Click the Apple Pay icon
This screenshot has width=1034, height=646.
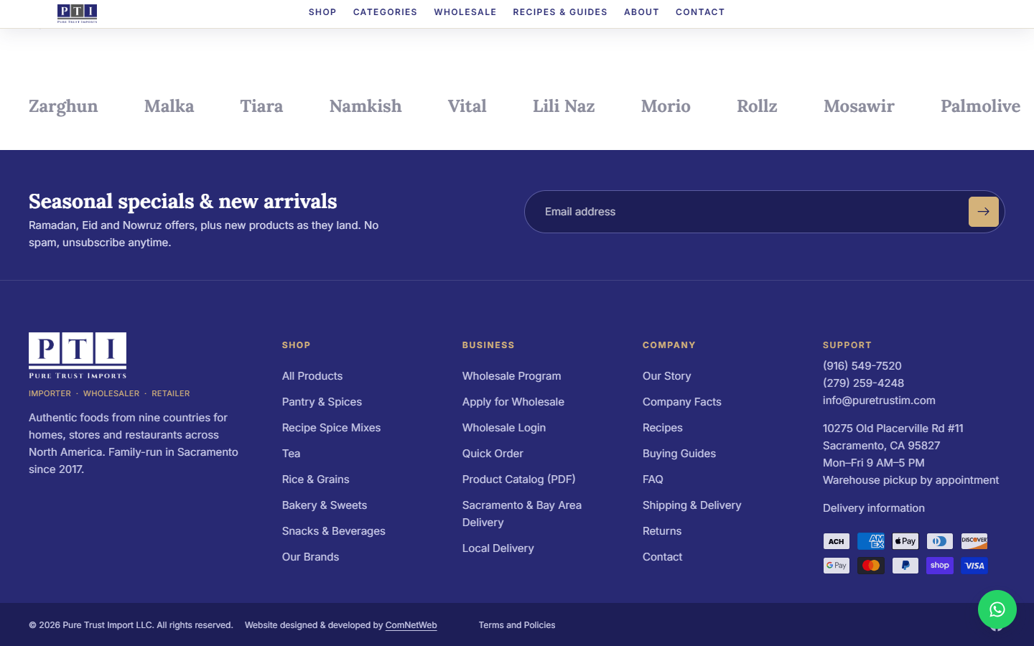pos(905,541)
